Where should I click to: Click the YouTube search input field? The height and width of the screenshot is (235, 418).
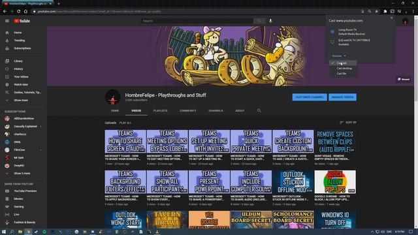(197, 21)
